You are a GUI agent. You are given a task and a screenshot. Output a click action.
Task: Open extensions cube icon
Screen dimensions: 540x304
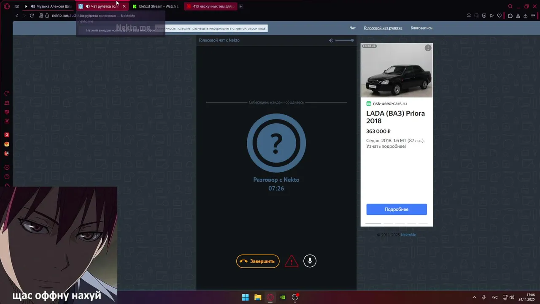(510, 16)
